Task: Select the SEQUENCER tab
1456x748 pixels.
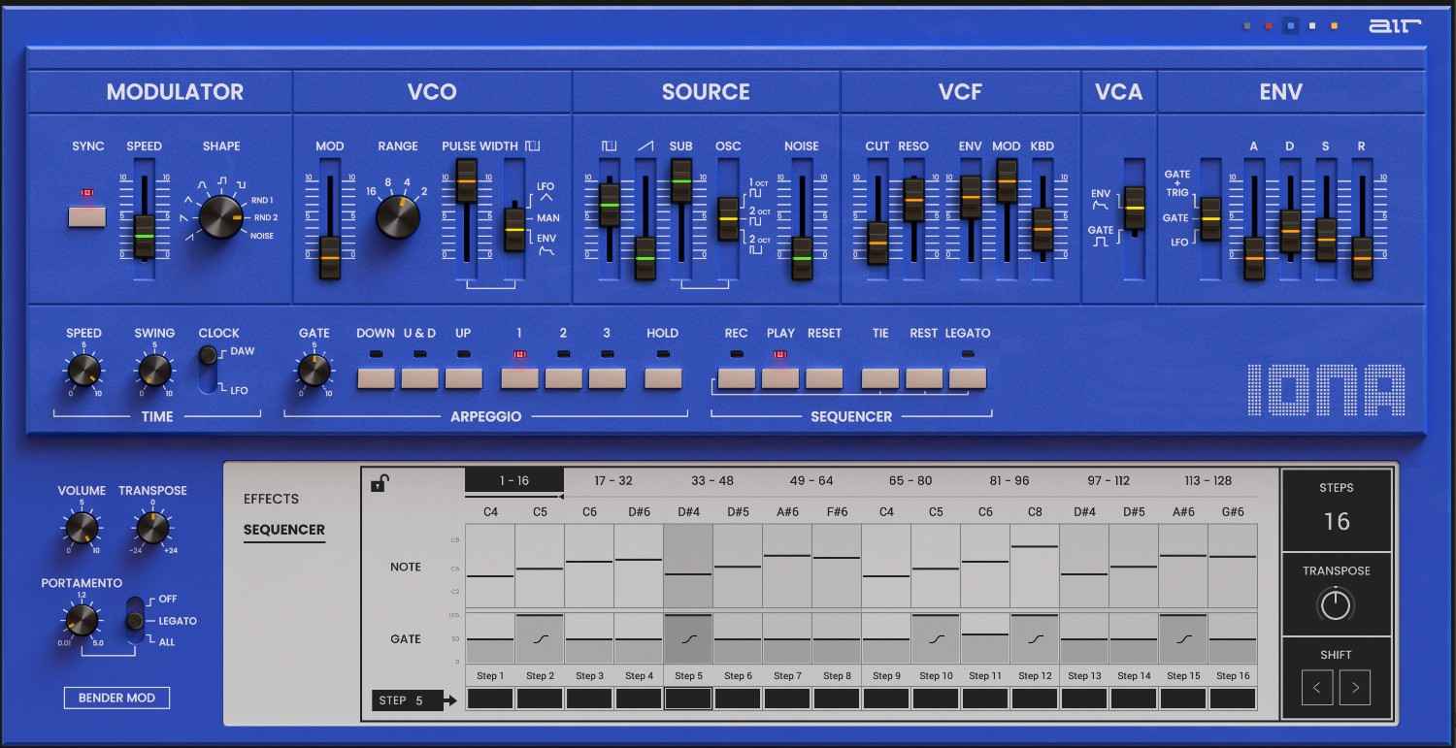Action: coord(284,530)
